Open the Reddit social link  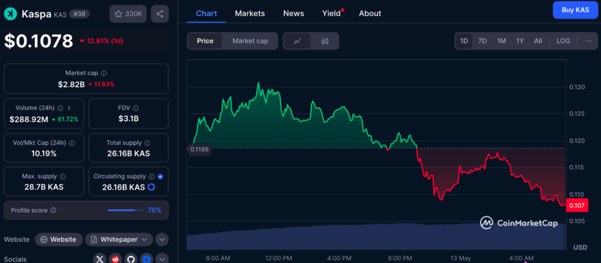(x=116, y=259)
